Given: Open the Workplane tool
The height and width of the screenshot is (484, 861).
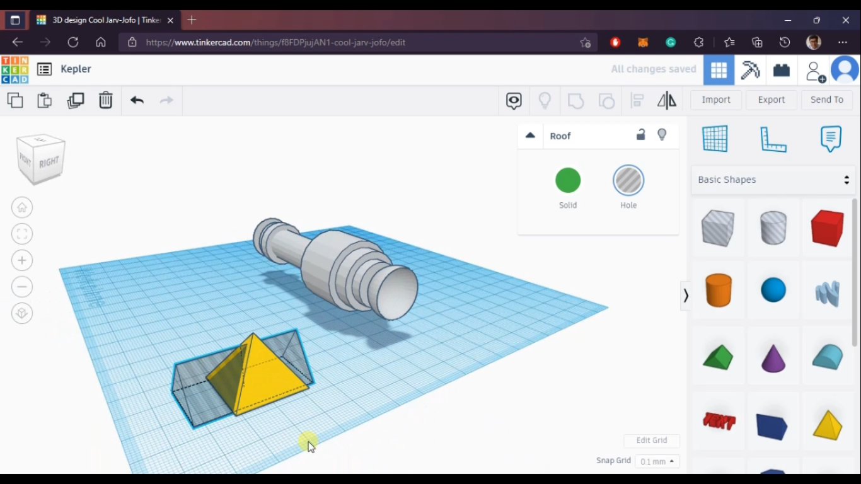Looking at the screenshot, I should (715, 139).
